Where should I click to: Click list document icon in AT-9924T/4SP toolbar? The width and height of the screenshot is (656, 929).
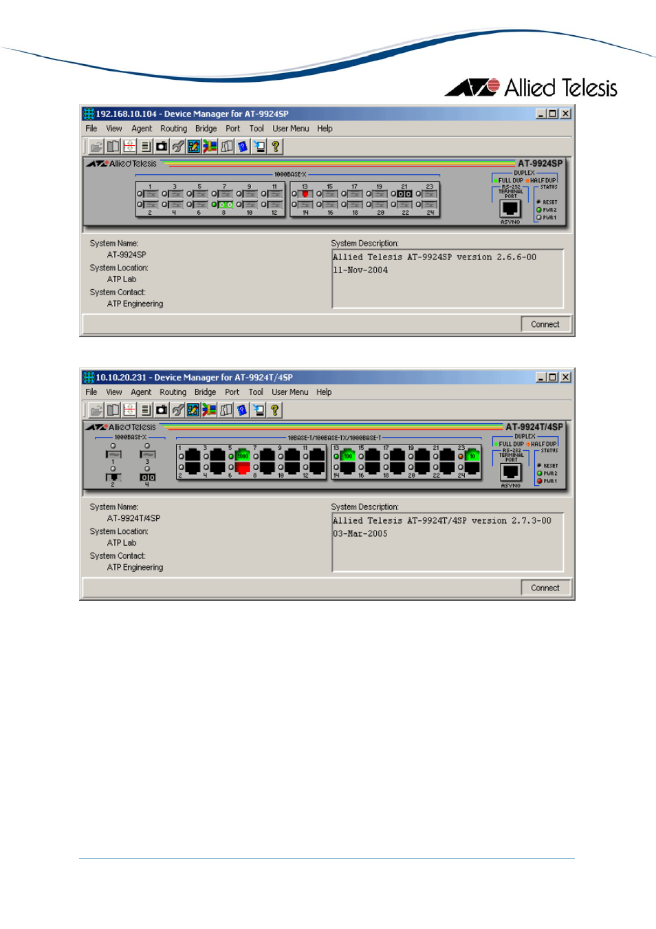(x=145, y=410)
